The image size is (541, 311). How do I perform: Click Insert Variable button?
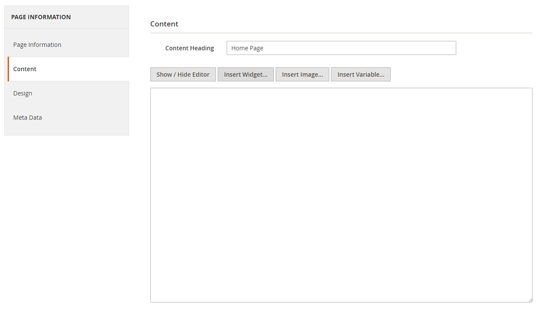tap(361, 74)
